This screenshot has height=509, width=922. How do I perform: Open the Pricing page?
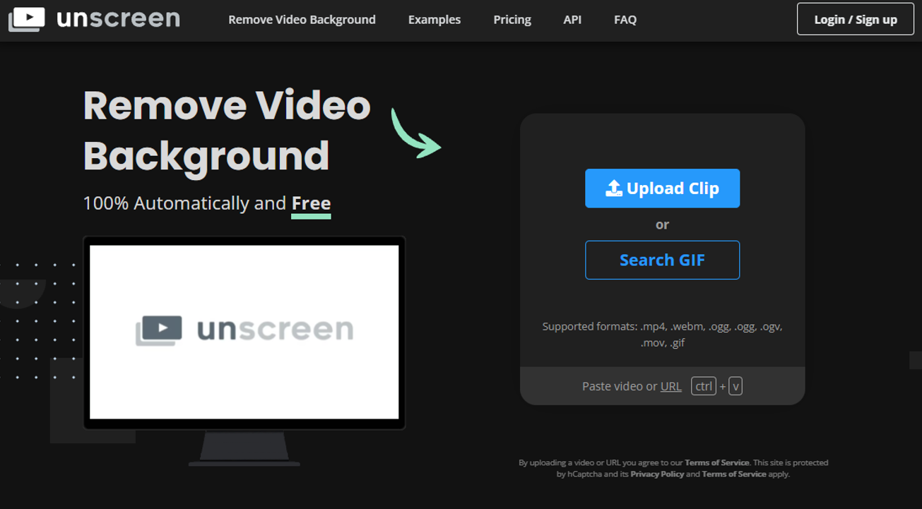tap(512, 20)
